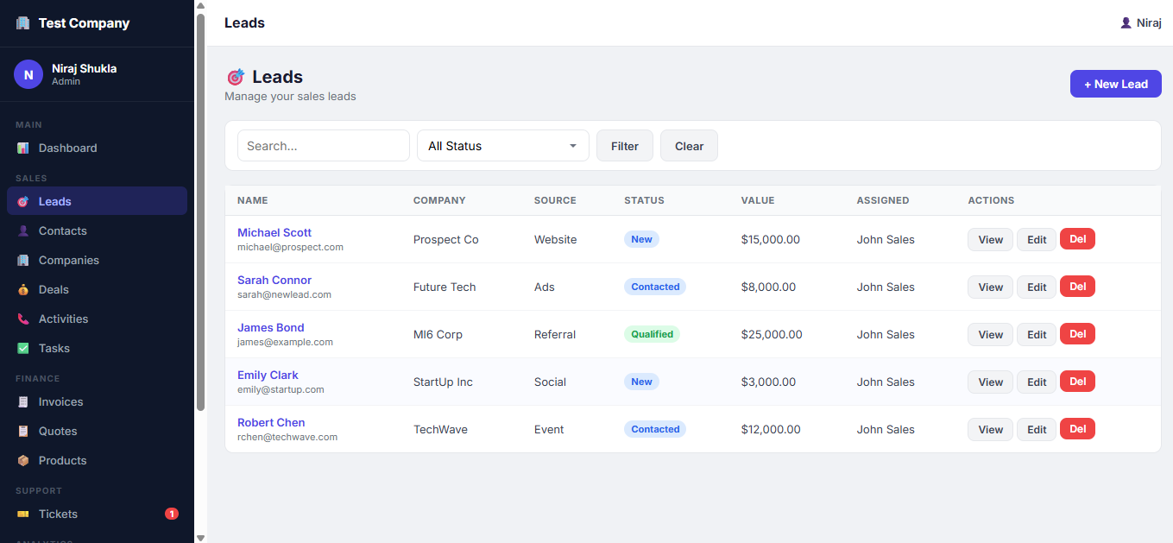Click the Deals money bag icon
Image resolution: width=1173 pixels, height=543 pixels.
click(23, 289)
